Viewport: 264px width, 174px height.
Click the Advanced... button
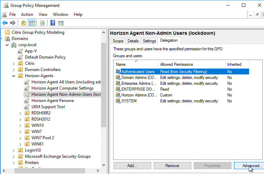point(249,166)
